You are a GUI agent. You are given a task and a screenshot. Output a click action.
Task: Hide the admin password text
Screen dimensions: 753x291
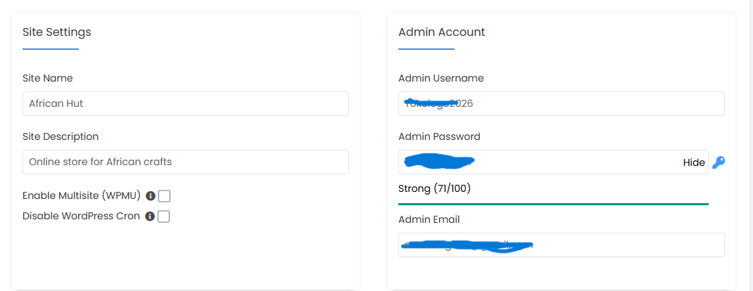pyautogui.click(x=694, y=162)
